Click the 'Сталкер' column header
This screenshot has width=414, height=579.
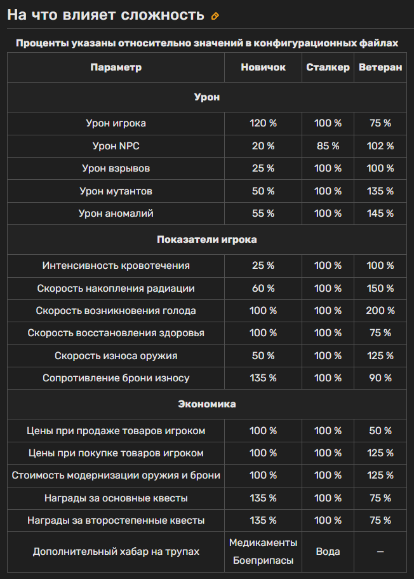coord(328,67)
